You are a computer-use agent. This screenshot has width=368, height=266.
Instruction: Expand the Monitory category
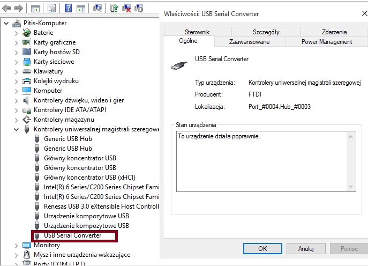point(16,245)
